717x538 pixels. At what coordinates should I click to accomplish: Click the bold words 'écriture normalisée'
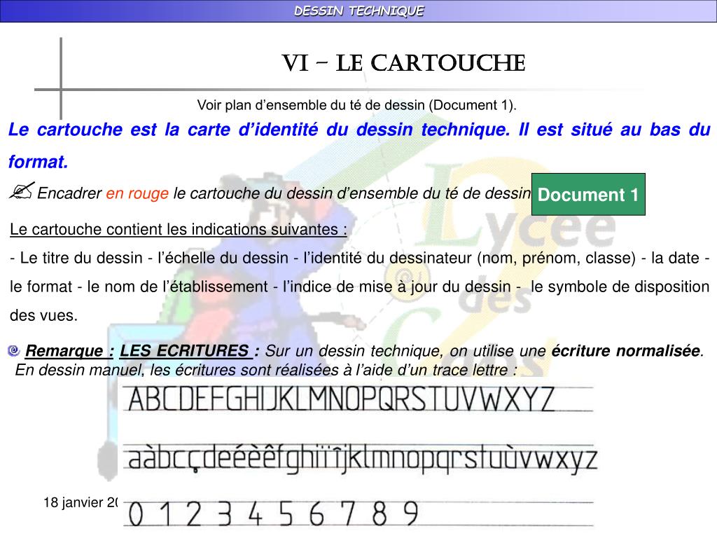(x=626, y=350)
